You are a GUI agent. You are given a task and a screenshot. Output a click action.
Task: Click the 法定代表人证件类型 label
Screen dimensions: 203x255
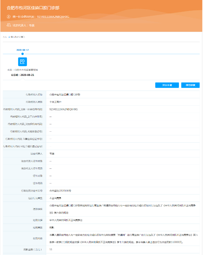32,161
